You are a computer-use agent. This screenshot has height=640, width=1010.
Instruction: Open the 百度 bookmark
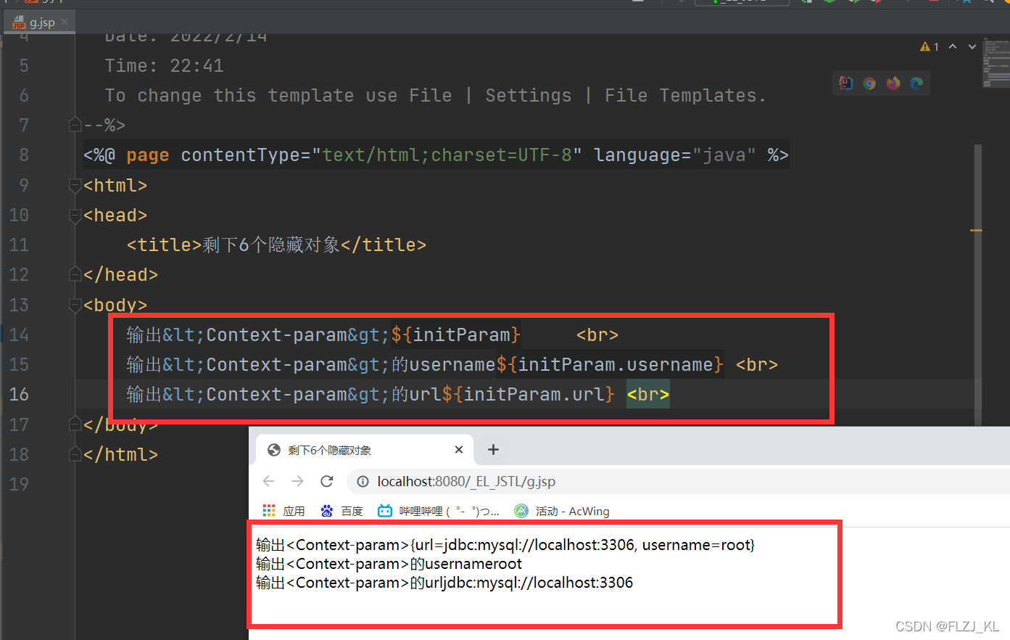point(342,511)
